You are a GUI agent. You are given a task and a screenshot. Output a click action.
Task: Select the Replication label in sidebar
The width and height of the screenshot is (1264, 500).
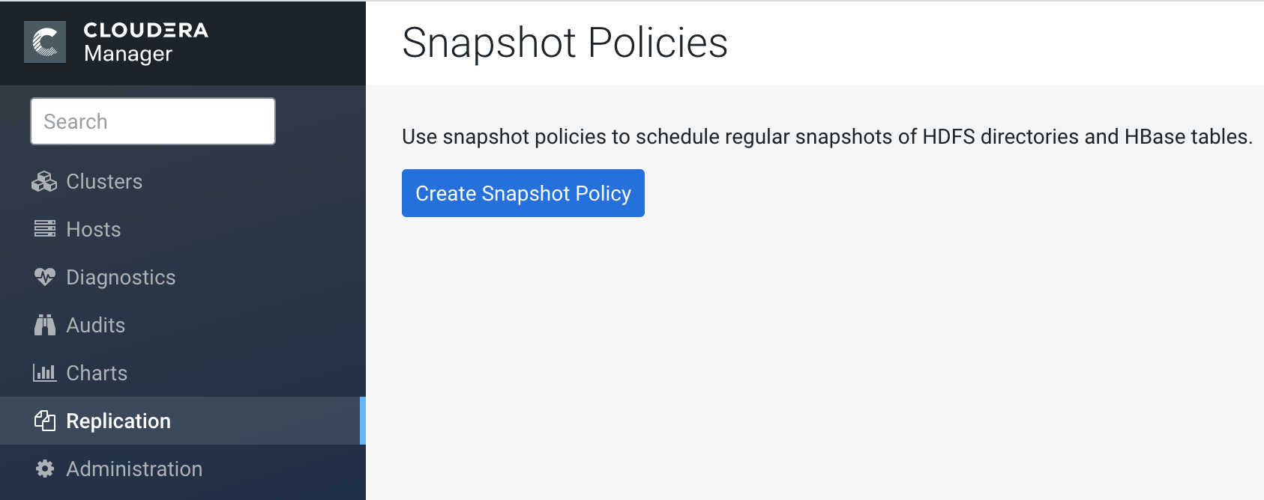(x=118, y=421)
